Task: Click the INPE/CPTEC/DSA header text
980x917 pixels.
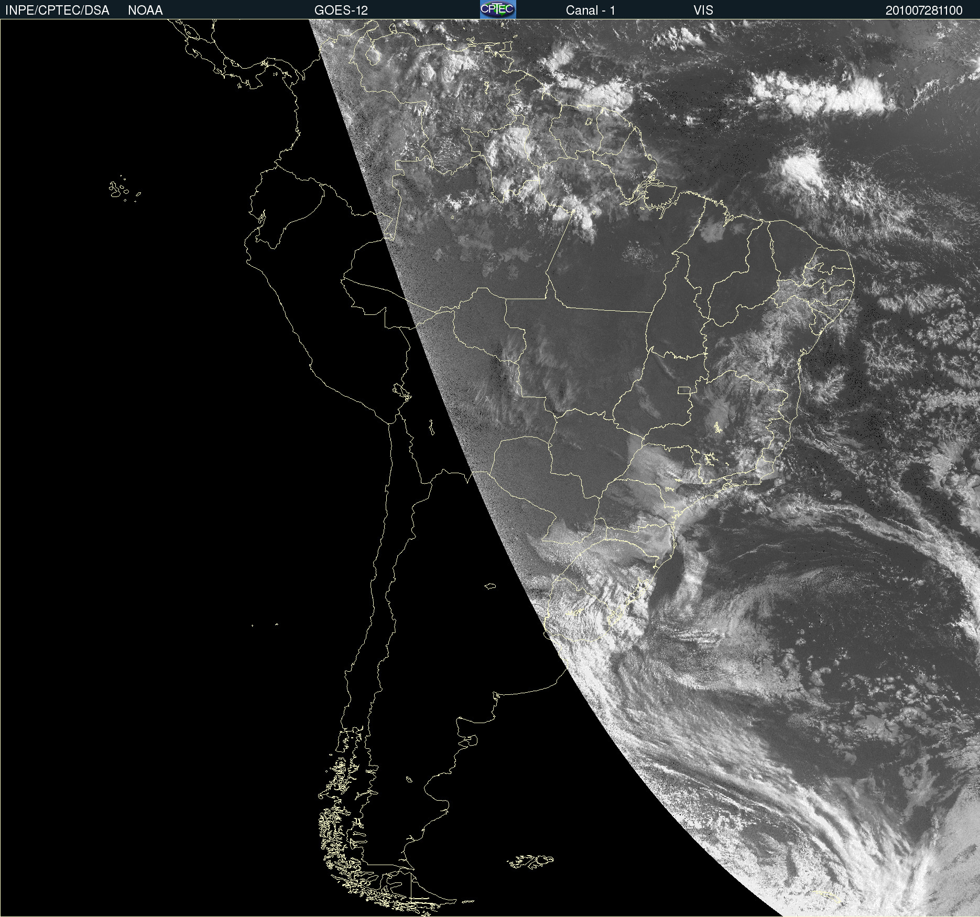Action: coord(57,10)
